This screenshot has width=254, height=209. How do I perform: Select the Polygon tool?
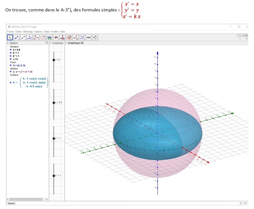point(36,37)
